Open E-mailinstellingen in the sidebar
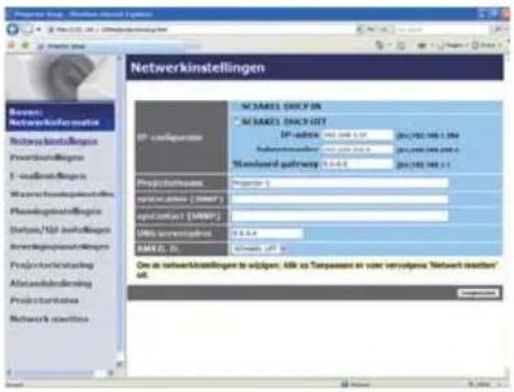Screen dimensions: 514x392 pos(48,176)
